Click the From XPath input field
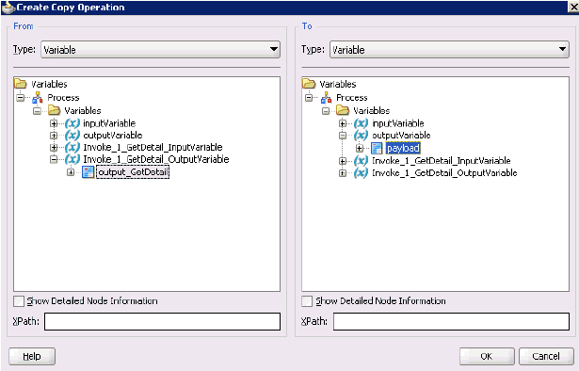579x371 pixels. [163, 321]
